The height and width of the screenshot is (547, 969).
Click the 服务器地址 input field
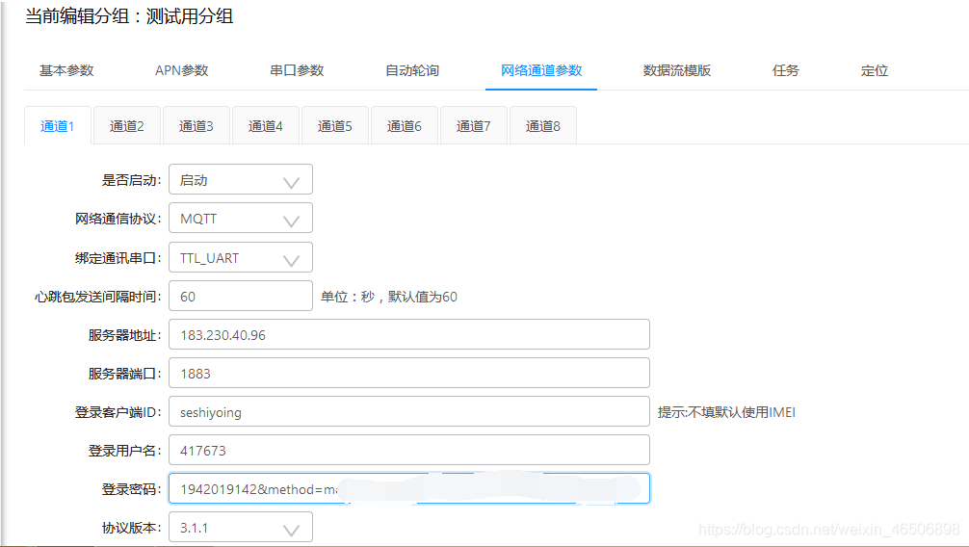tap(409, 334)
